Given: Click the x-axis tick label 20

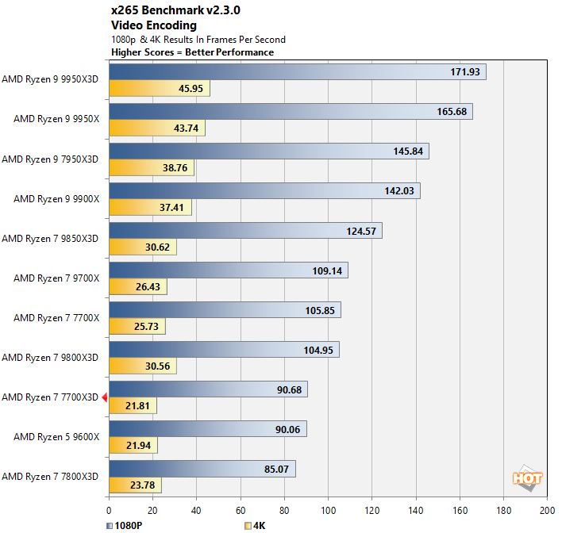Looking at the screenshot, I should (x=152, y=511).
